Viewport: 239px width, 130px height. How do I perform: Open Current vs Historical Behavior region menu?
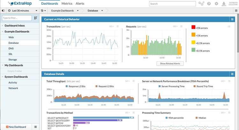pyautogui.click(x=232, y=19)
